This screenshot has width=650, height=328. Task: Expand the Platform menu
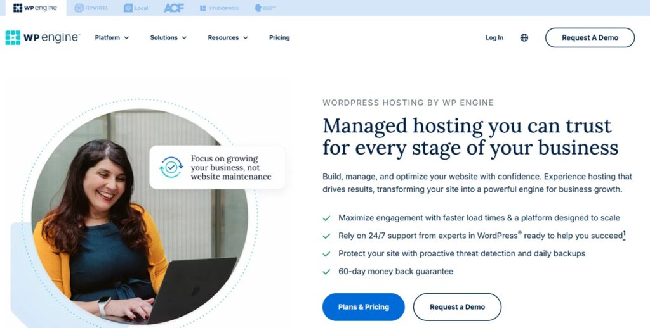112,37
